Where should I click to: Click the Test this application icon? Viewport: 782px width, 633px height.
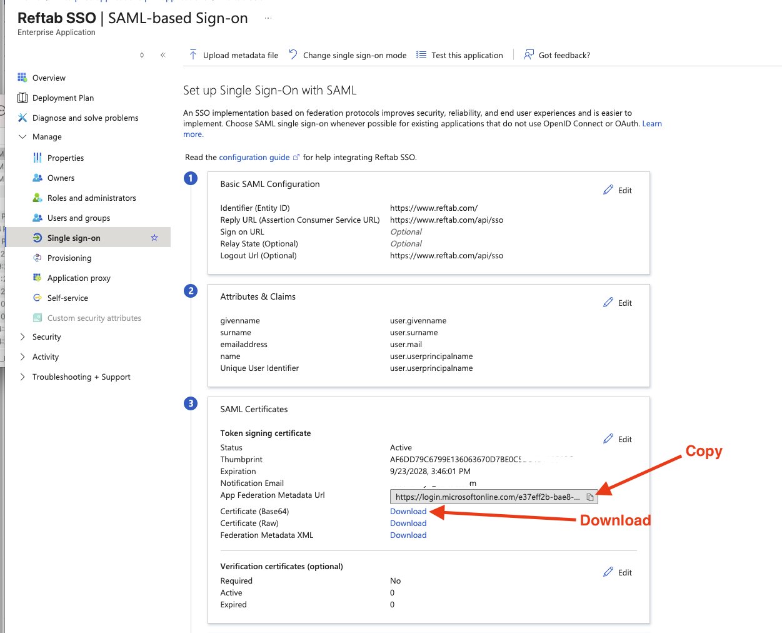click(x=421, y=55)
